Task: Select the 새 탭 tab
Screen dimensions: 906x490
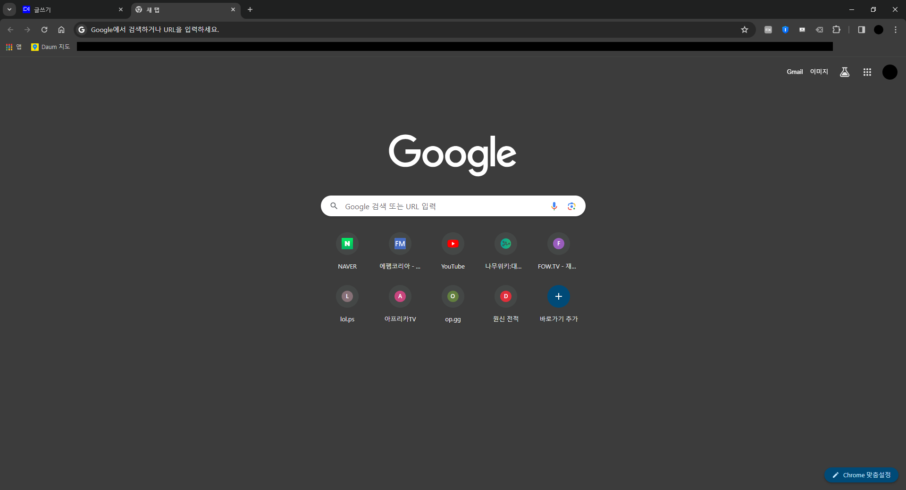Action: (x=185, y=9)
